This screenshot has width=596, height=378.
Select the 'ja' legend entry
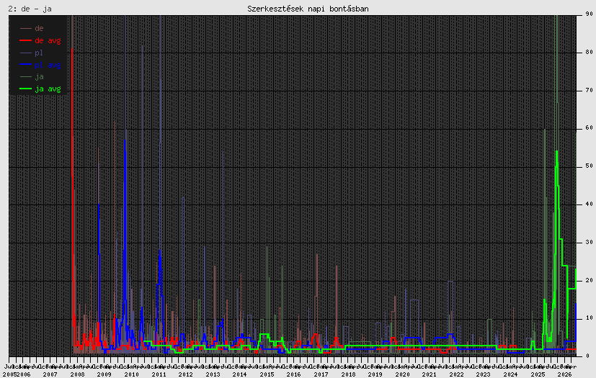point(39,77)
